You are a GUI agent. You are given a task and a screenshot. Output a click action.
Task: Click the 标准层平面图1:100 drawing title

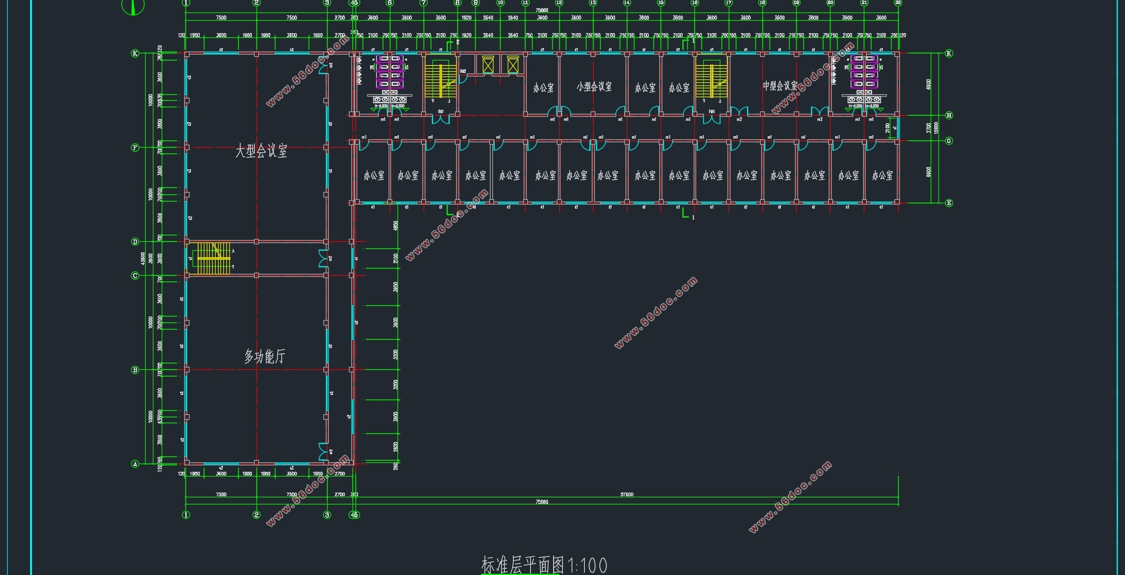pyautogui.click(x=544, y=565)
